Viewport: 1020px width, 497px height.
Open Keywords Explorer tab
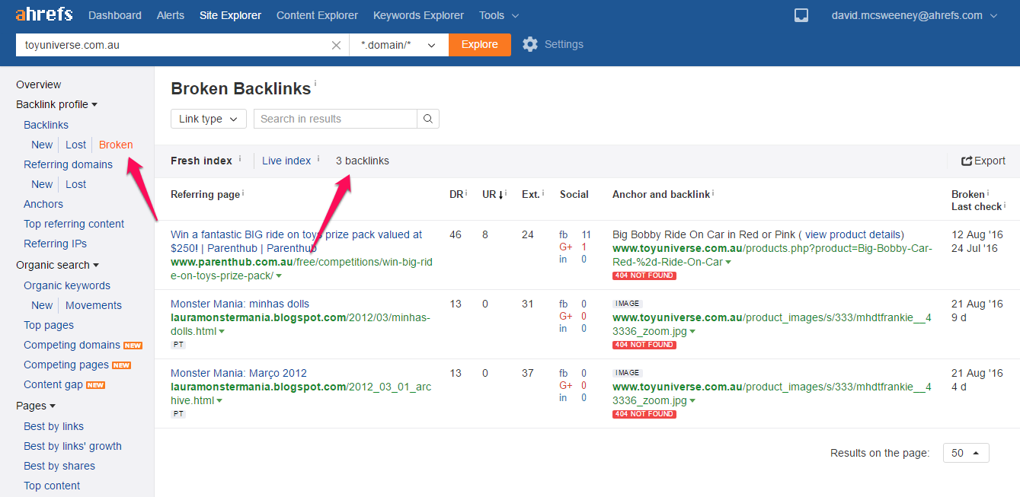click(418, 15)
